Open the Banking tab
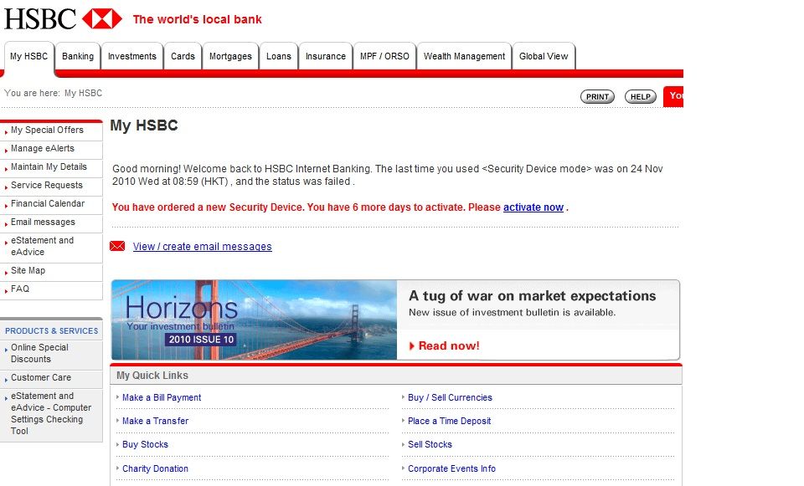804x486 pixels. click(78, 56)
